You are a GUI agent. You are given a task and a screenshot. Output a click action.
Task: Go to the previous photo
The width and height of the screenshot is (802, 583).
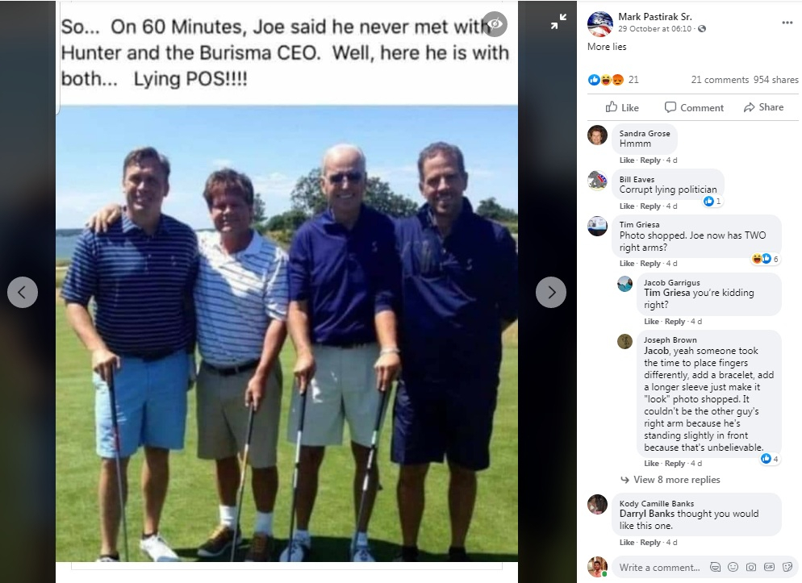(23, 292)
